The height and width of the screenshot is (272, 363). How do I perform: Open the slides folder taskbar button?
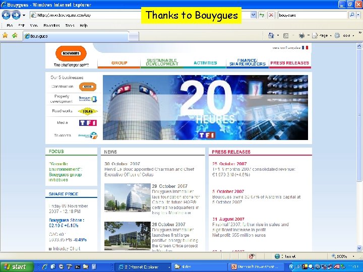click(x=200, y=267)
